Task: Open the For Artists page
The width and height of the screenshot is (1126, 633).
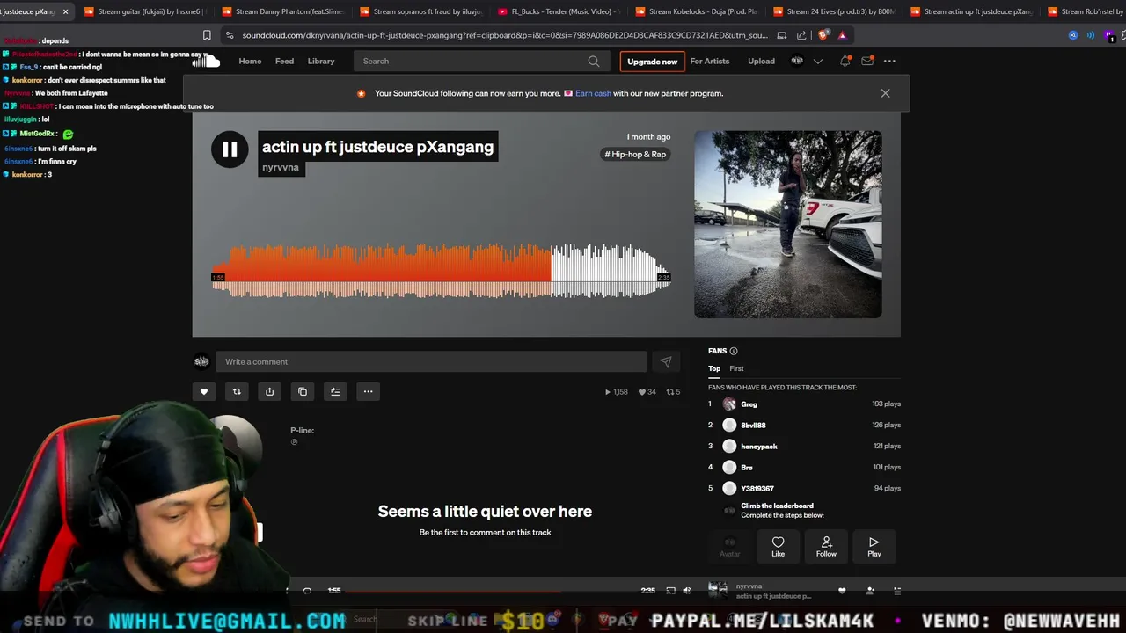Action: 710,62
